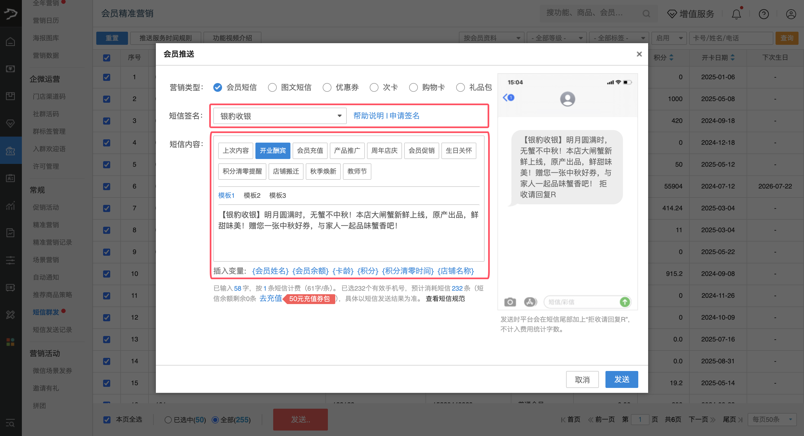
Task: Open 短信群发 in the sidebar menu
Action: 46,312
